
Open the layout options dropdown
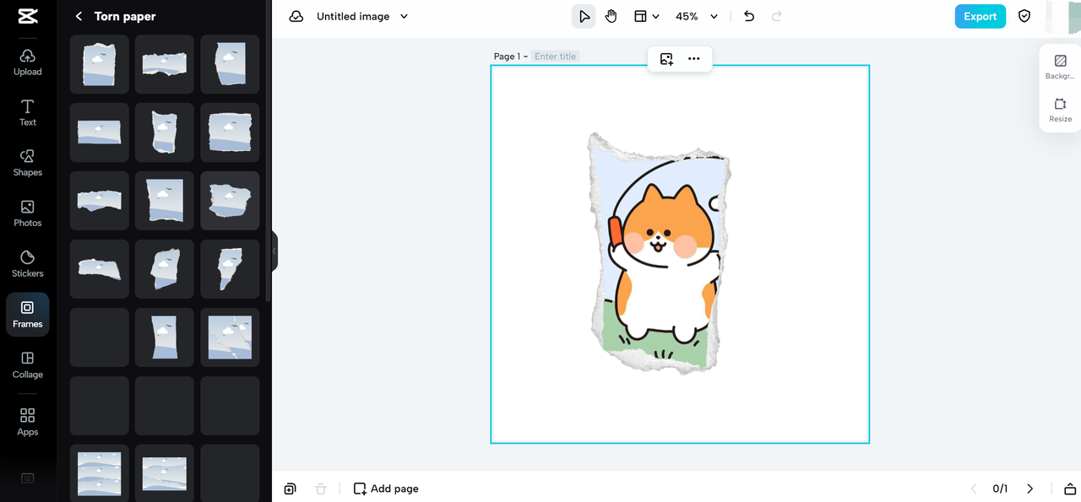[646, 16]
